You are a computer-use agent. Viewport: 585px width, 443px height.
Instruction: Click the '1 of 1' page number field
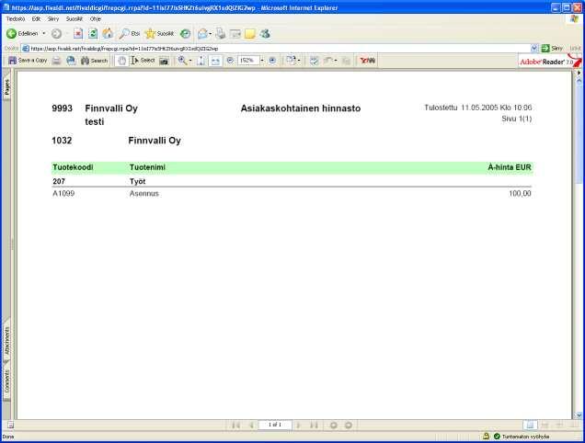pos(275,425)
